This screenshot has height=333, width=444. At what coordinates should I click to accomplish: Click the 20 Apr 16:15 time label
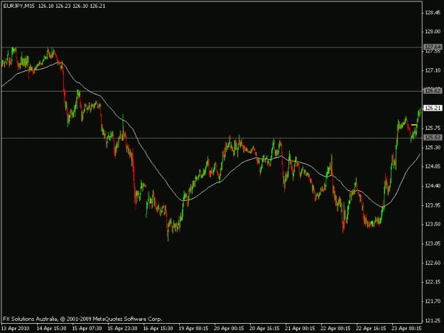[x=264, y=329]
